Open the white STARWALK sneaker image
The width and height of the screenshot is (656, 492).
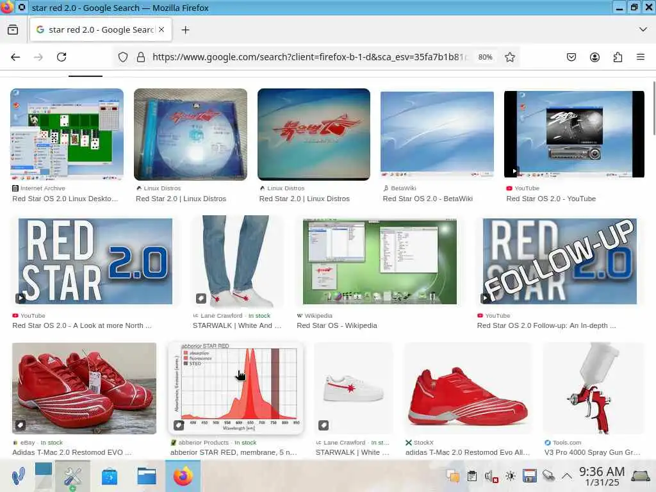[x=354, y=388]
